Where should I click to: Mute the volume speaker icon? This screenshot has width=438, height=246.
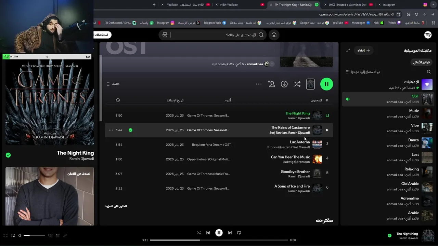tap(20, 235)
